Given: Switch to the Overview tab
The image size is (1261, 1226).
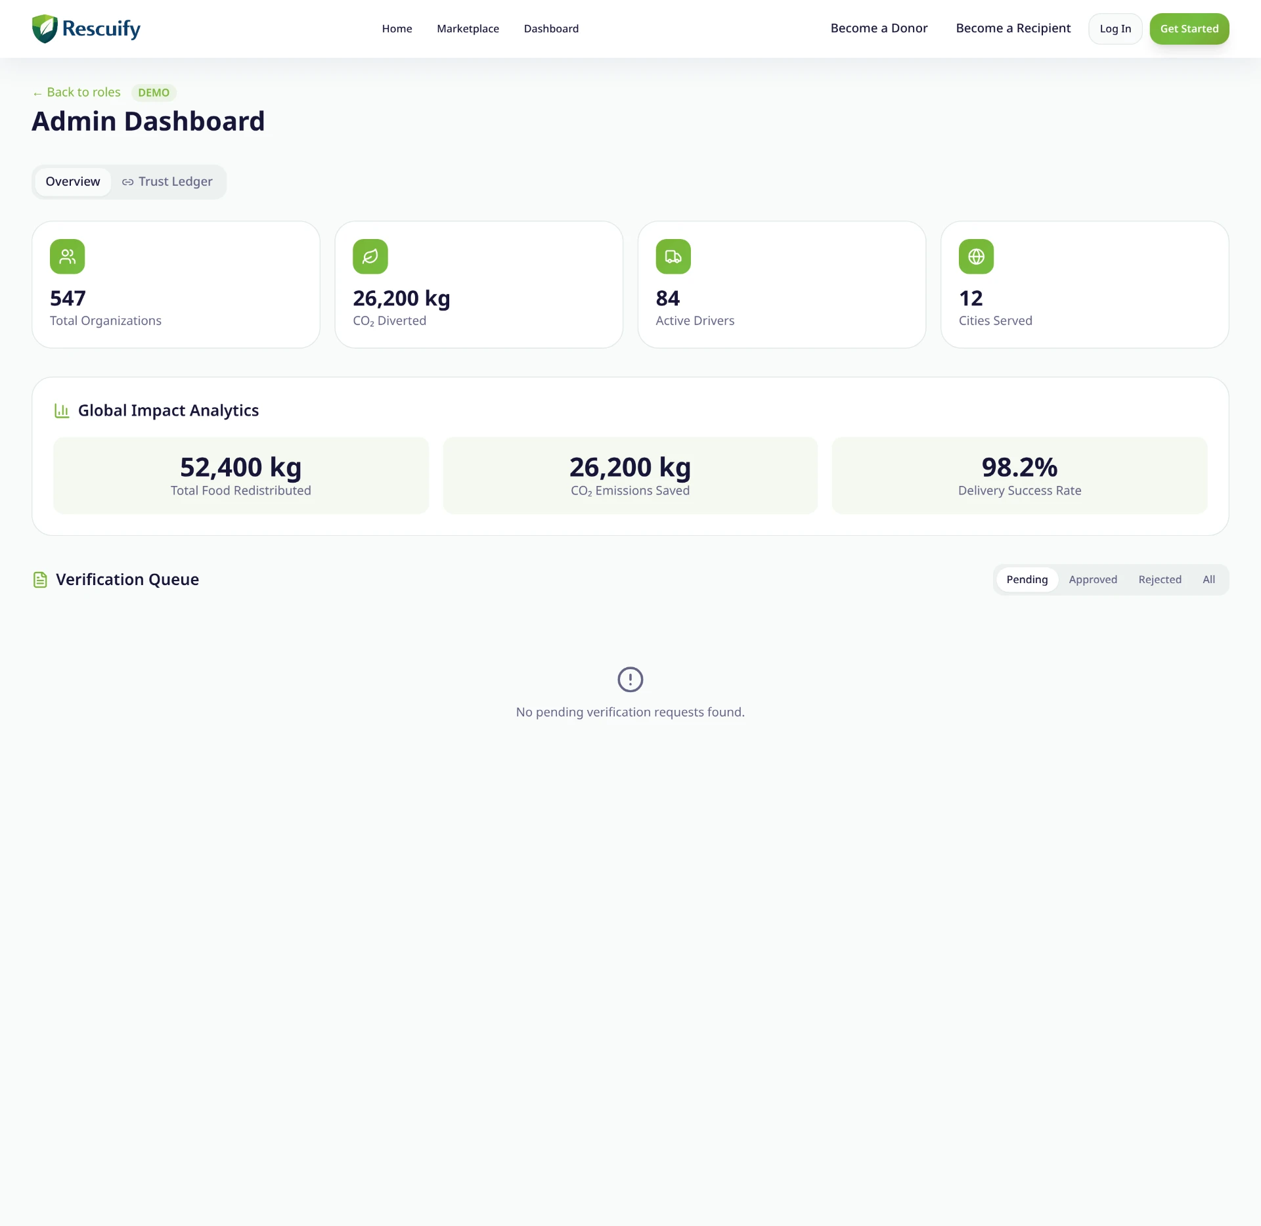Looking at the screenshot, I should [x=73, y=182].
